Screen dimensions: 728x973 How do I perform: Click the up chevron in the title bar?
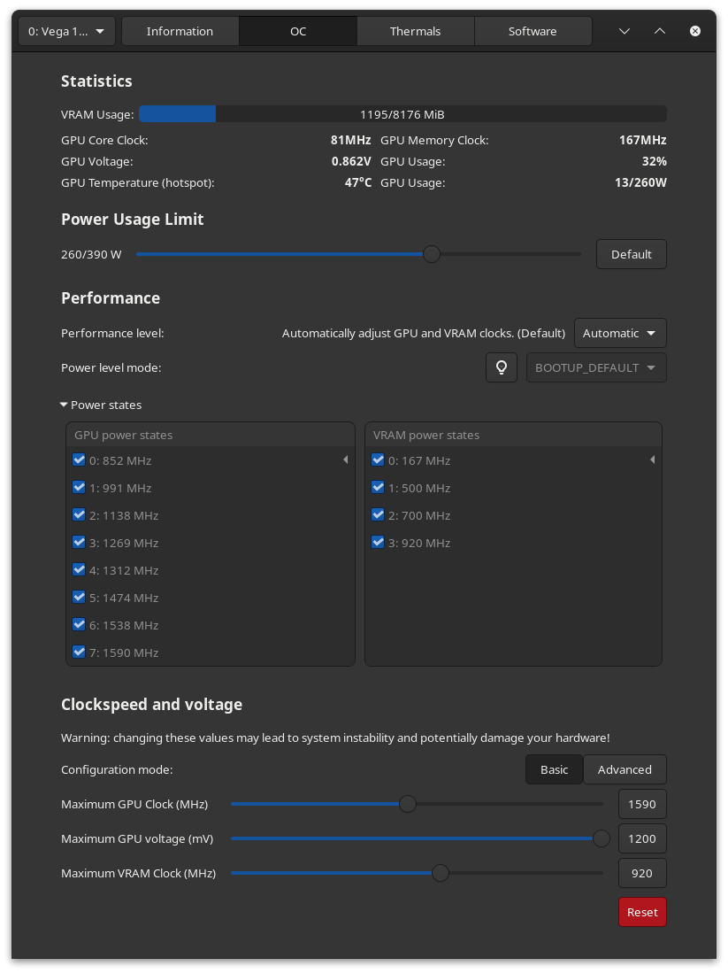tap(660, 31)
